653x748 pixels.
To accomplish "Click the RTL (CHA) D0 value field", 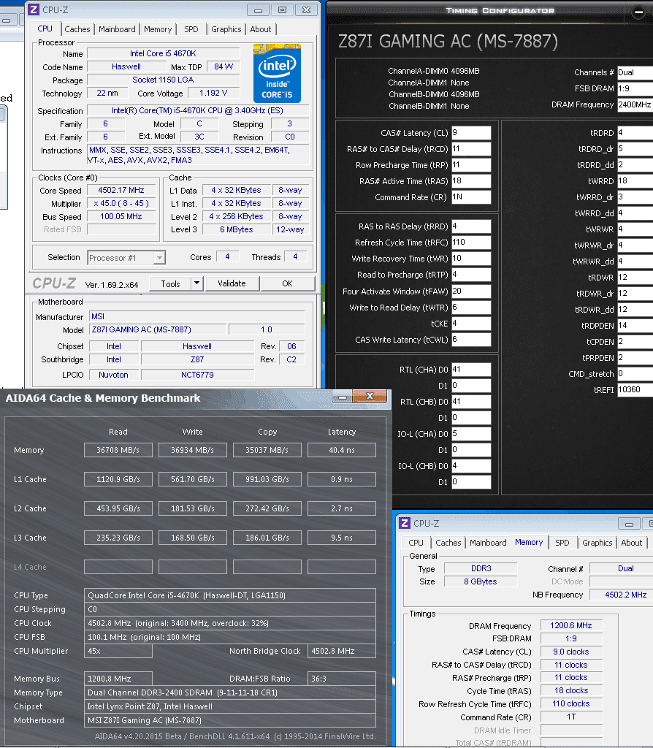I will pyautogui.click(x=471, y=369).
